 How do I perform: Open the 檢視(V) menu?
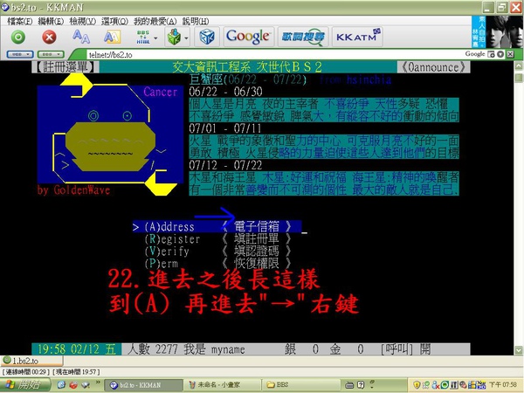[82, 21]
